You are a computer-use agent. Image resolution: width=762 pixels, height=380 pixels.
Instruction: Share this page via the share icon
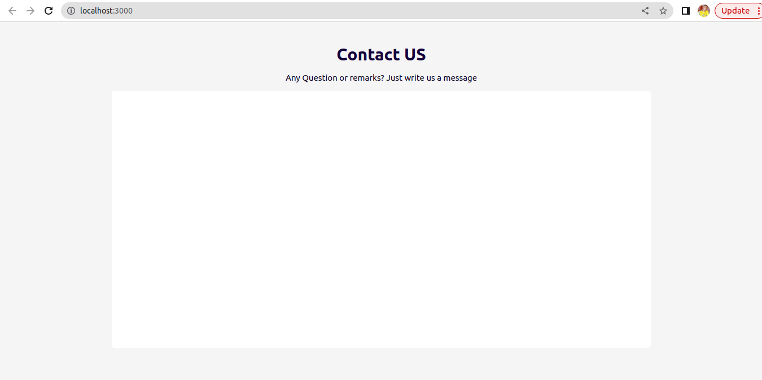(645, 11)
